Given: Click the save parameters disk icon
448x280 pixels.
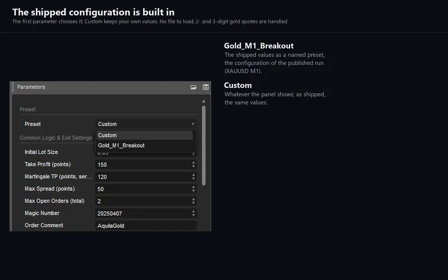Looking at the screenshot, I should [206, 87].
